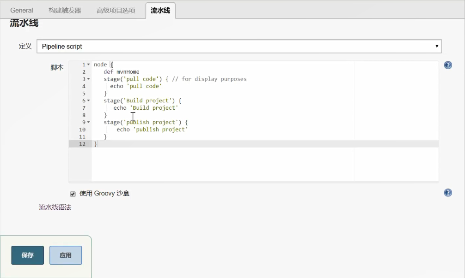Click the echo 'Build project' line
The height and width of the screenshot is (278, 465).
(146, 108)
